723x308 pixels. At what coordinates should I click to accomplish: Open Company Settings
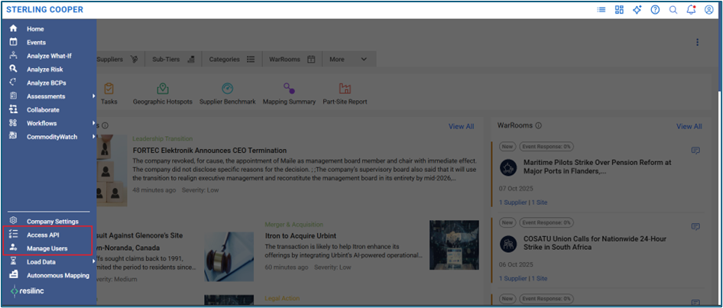coord(53,222)
